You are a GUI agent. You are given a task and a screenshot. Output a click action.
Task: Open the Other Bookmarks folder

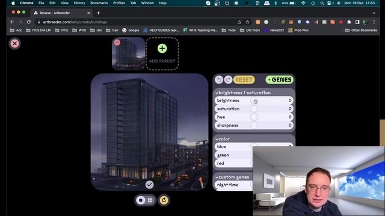361,31
